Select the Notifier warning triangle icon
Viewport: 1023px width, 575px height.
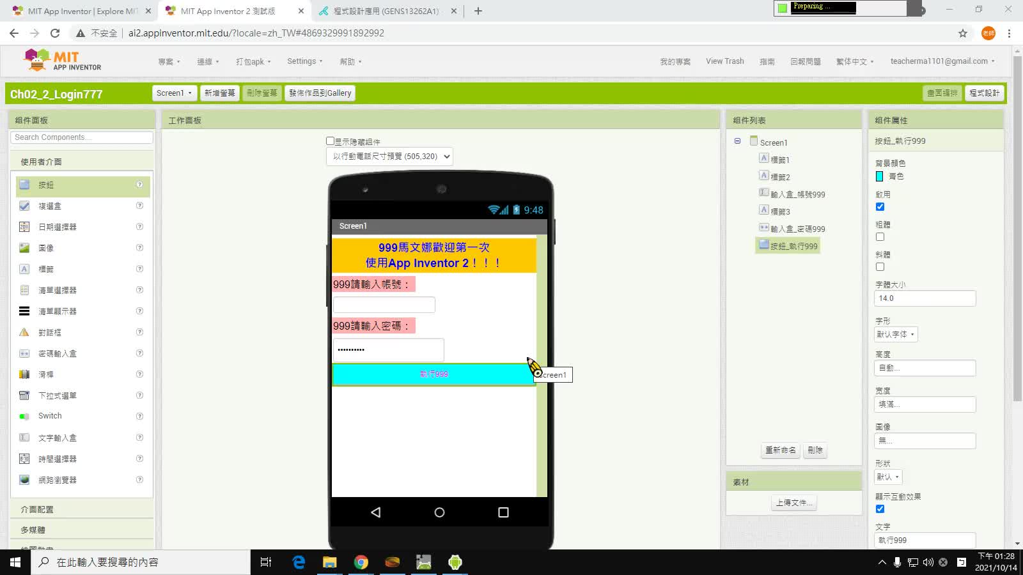click(24, 332)
